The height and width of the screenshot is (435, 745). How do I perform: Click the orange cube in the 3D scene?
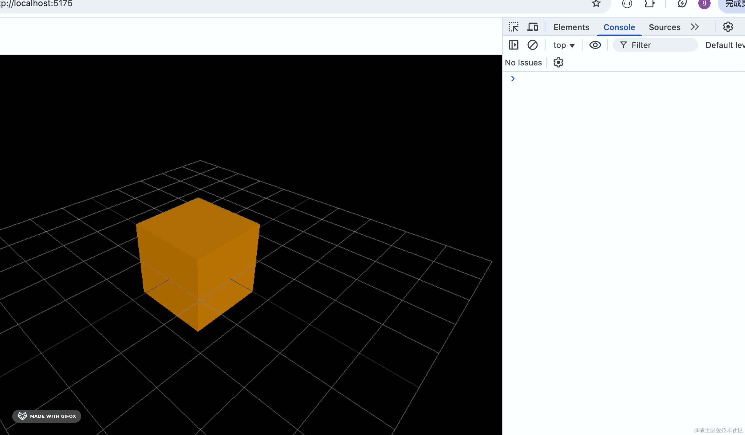coord(198,264)
